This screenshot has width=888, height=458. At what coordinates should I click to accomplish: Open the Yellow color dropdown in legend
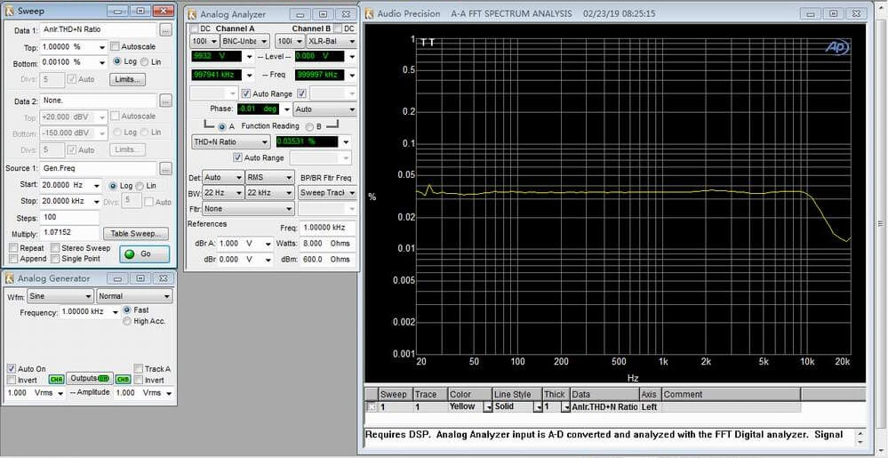point(488,407)
